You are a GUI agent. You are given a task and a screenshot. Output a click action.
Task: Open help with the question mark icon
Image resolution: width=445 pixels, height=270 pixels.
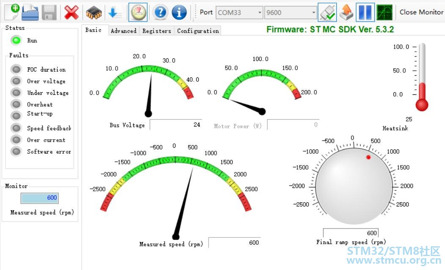[x=160, y=12]
